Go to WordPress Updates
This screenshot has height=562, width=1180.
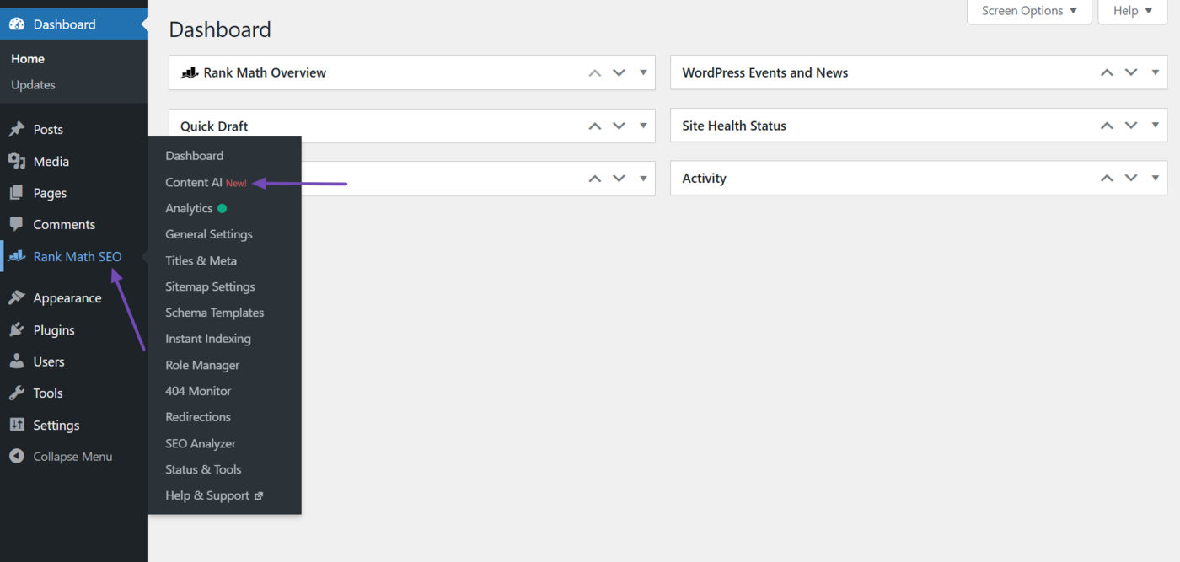tap(32, 84)
